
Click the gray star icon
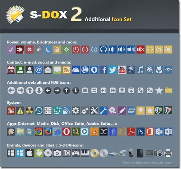pos(159,91)
